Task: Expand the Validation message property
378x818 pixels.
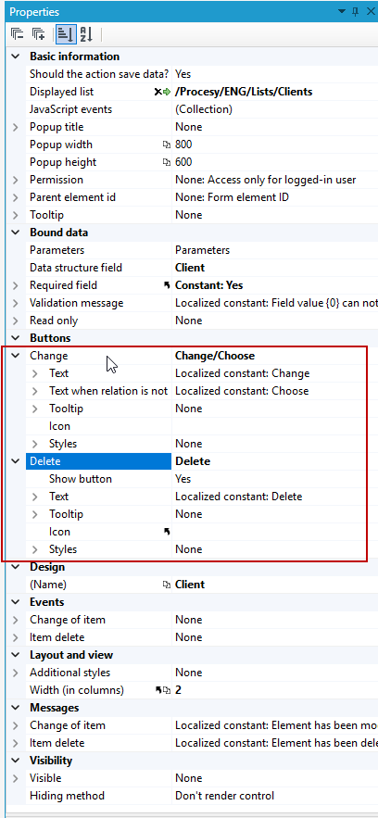Action: 16,303
